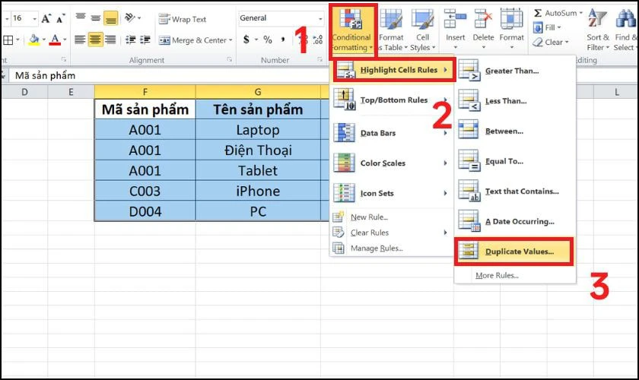
Task: Click the Fill down icon
Action: 538,27
